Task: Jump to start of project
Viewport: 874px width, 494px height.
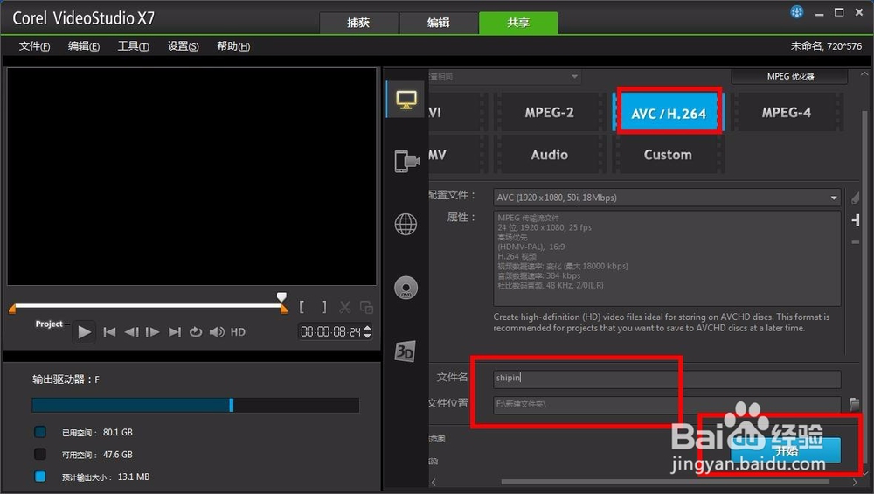Action: (109, 332)
